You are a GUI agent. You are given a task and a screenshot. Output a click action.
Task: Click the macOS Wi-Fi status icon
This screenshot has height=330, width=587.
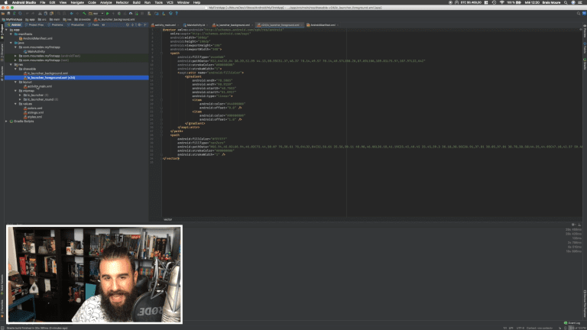501,2
